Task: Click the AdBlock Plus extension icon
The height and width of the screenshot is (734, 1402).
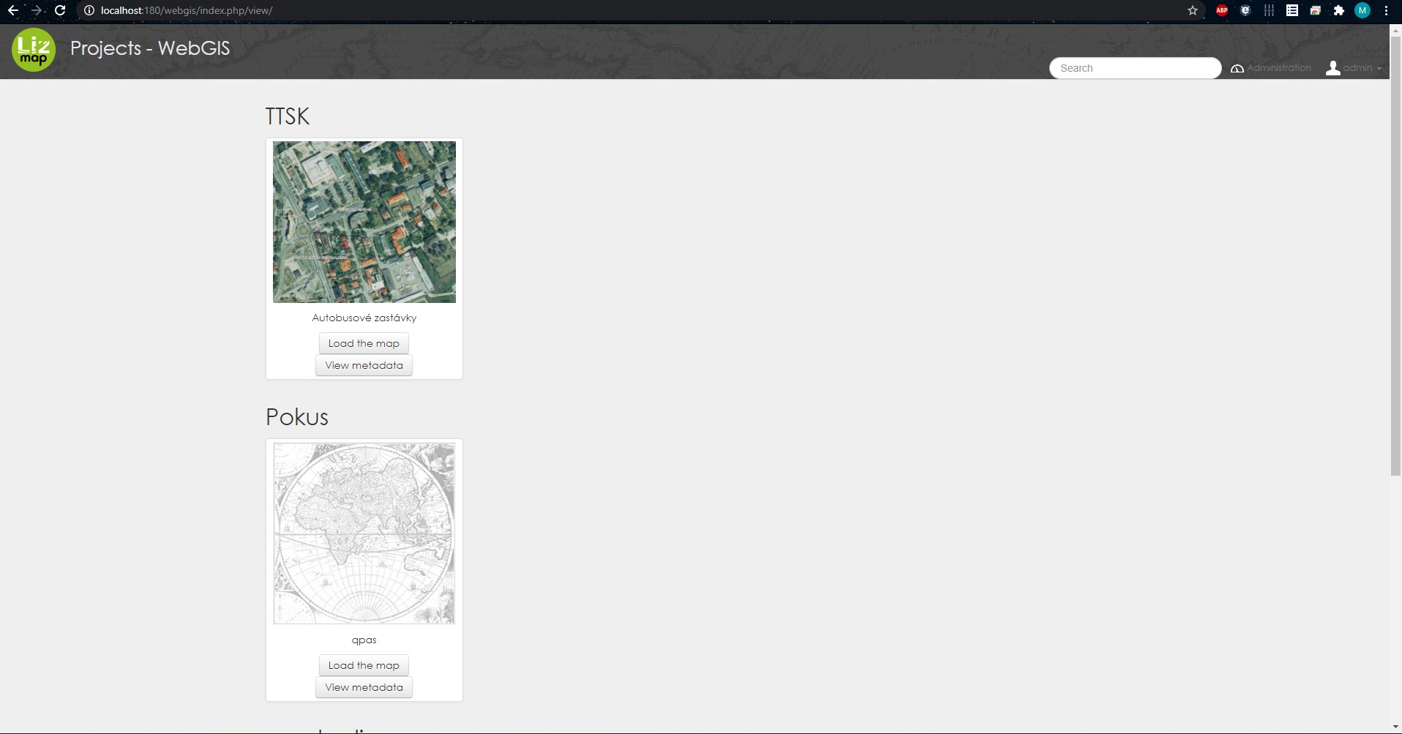Action: (x=1221, y=10)
